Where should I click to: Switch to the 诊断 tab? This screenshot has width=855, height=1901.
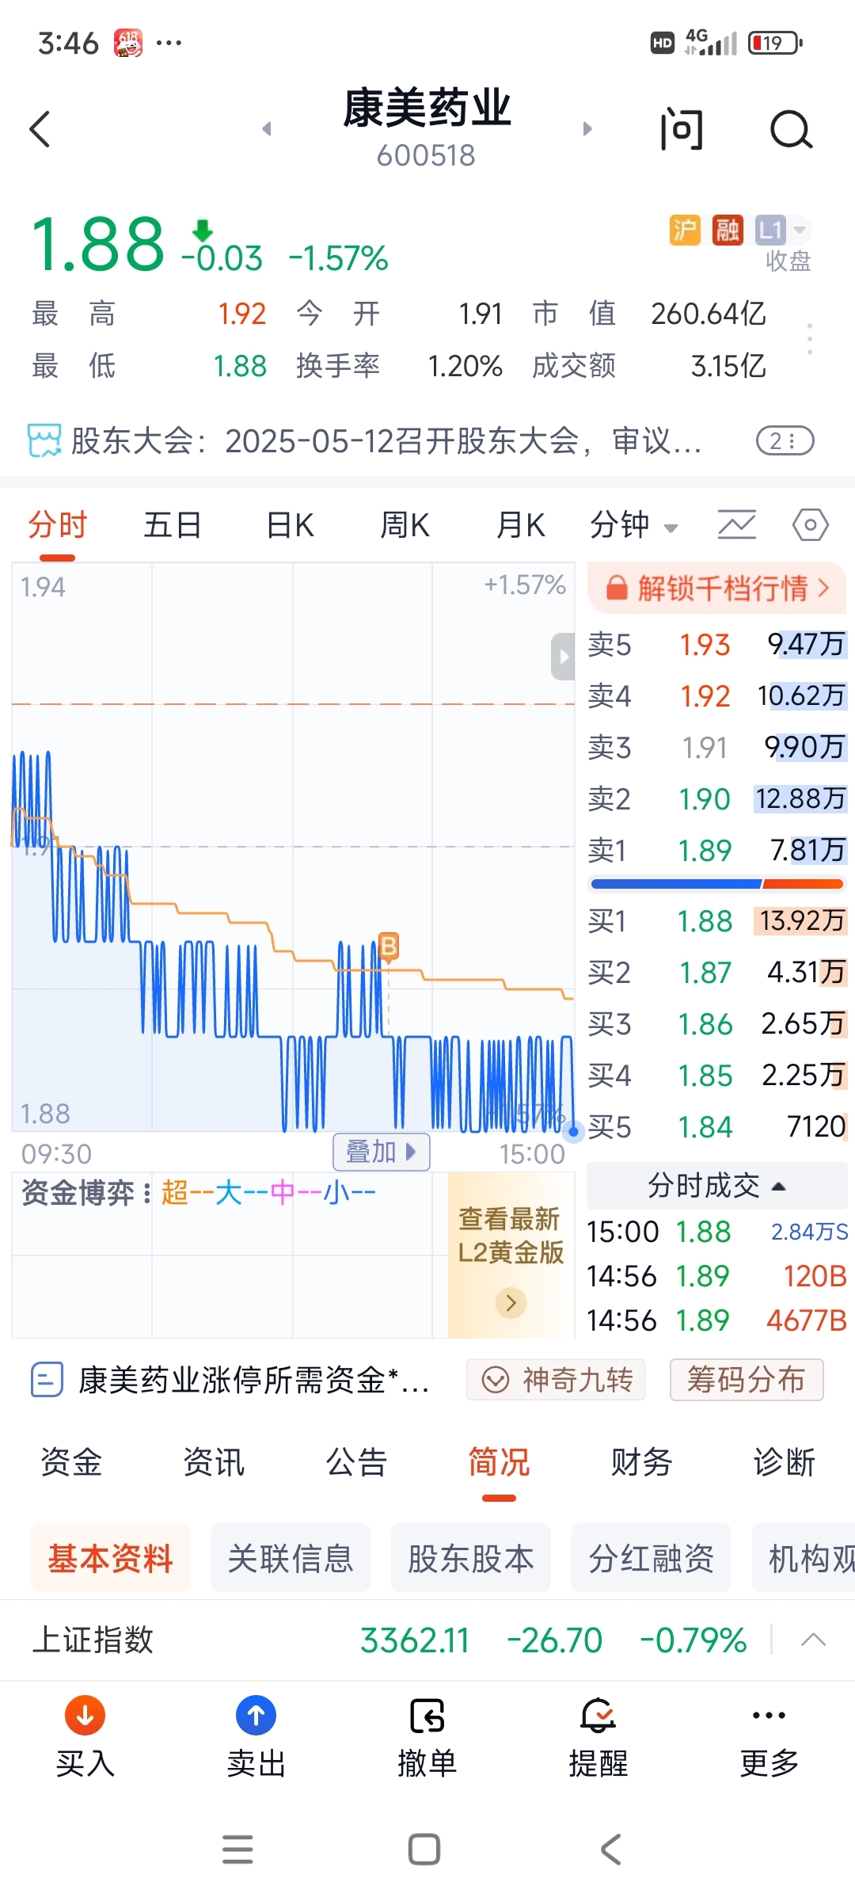pos(784,1462)
